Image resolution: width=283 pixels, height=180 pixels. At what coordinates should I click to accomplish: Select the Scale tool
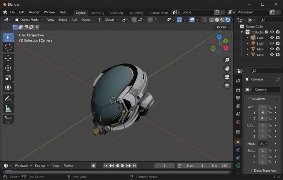[x=8, y=78]
